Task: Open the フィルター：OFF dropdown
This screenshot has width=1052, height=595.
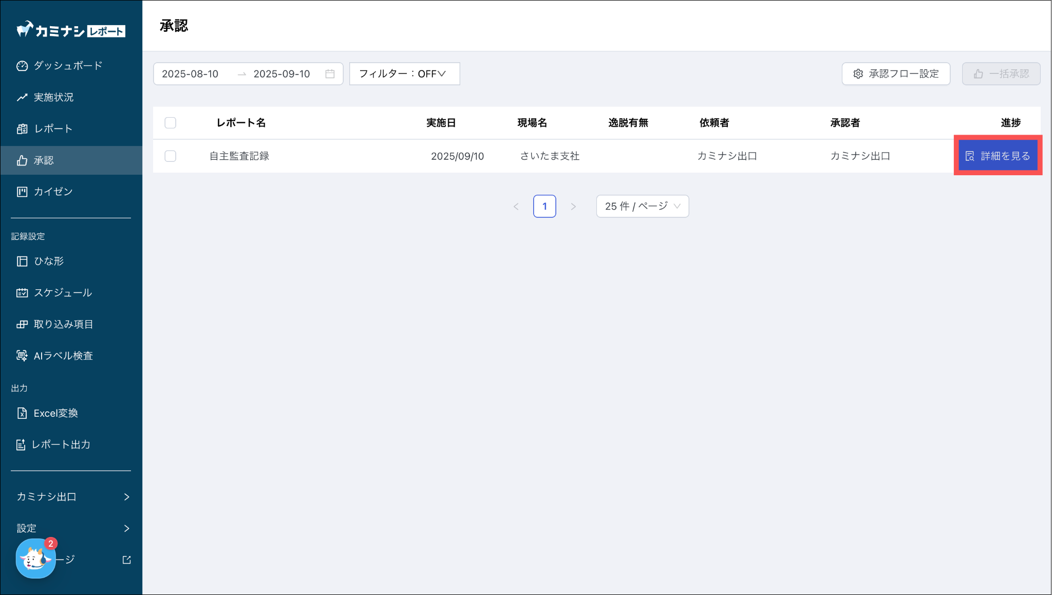Action: (x=404, y=74)
